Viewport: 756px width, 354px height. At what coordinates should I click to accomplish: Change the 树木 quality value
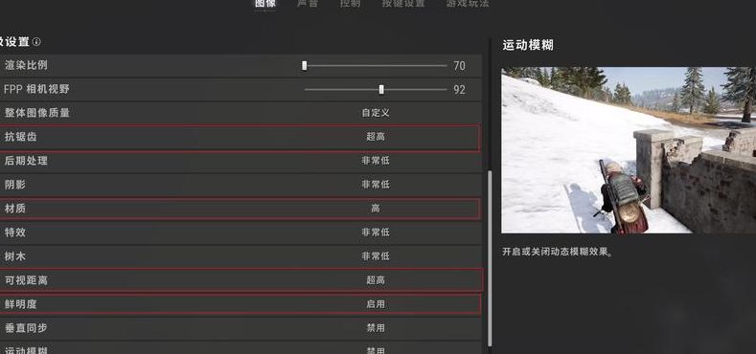pyautogui.click(x=375, y=256)
